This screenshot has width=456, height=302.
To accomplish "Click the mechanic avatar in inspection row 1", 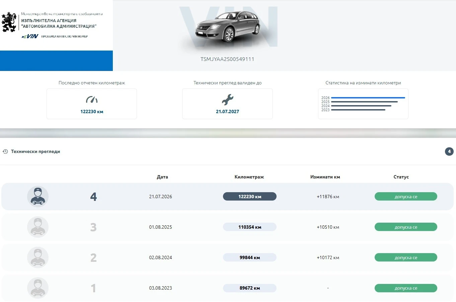I will pos(38,288).
